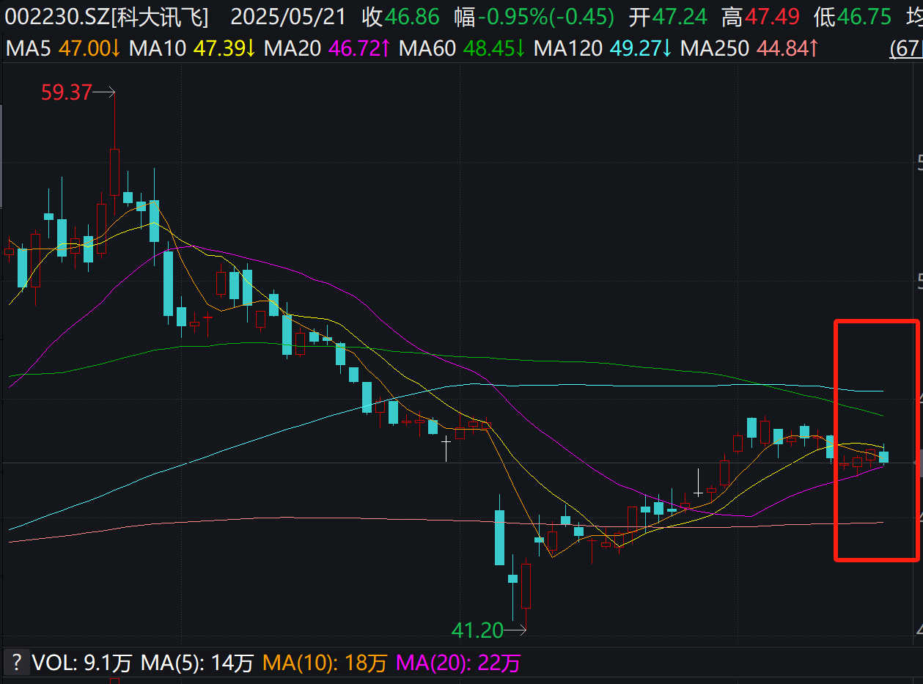
Task: Select the MA5 47.00 indicator label
Action: click(64, 49)
